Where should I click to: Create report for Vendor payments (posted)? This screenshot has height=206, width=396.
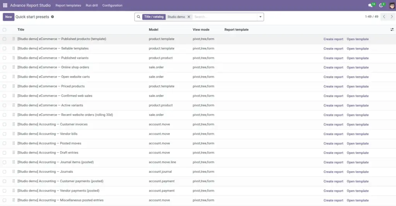click(333, 191)
